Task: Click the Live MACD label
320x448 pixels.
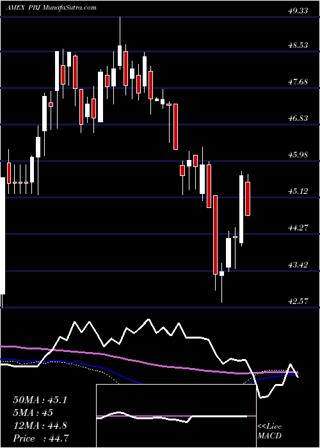Action: click(269, 431)
